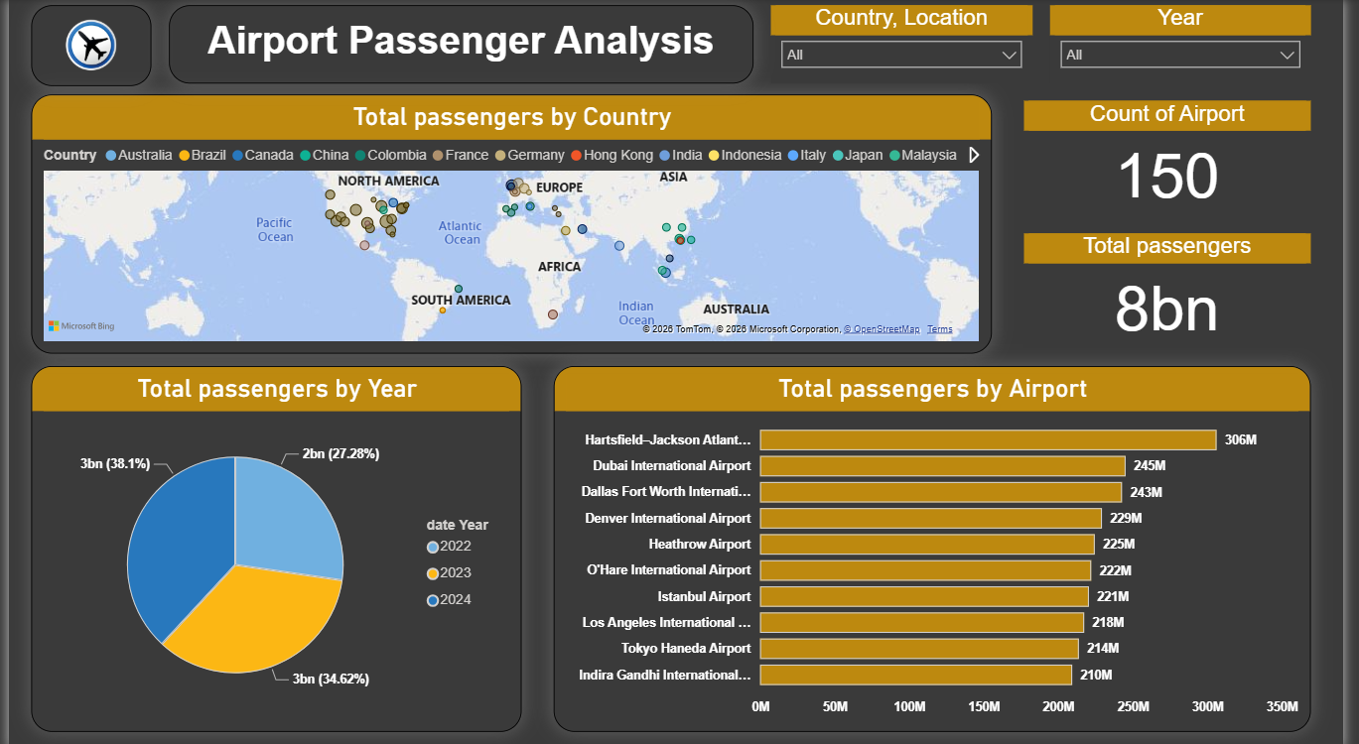This screenshot has width=1359, height=744.
Task: Click the Australia legend dot
Action: (111, 156)
